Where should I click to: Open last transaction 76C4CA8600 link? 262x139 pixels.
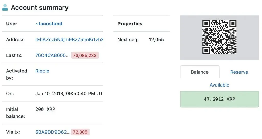[x=52, y=55]
